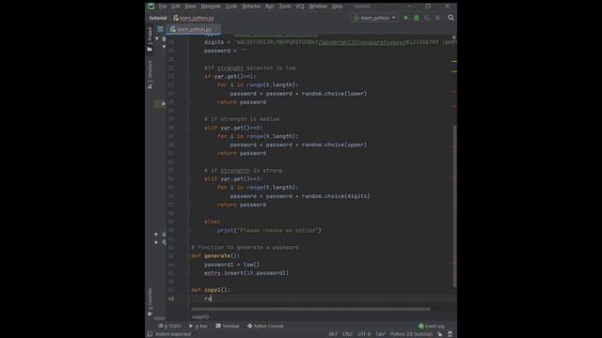Click the Run with Coverage icon
Screen dimensions: 602x338
pos(426,18)
